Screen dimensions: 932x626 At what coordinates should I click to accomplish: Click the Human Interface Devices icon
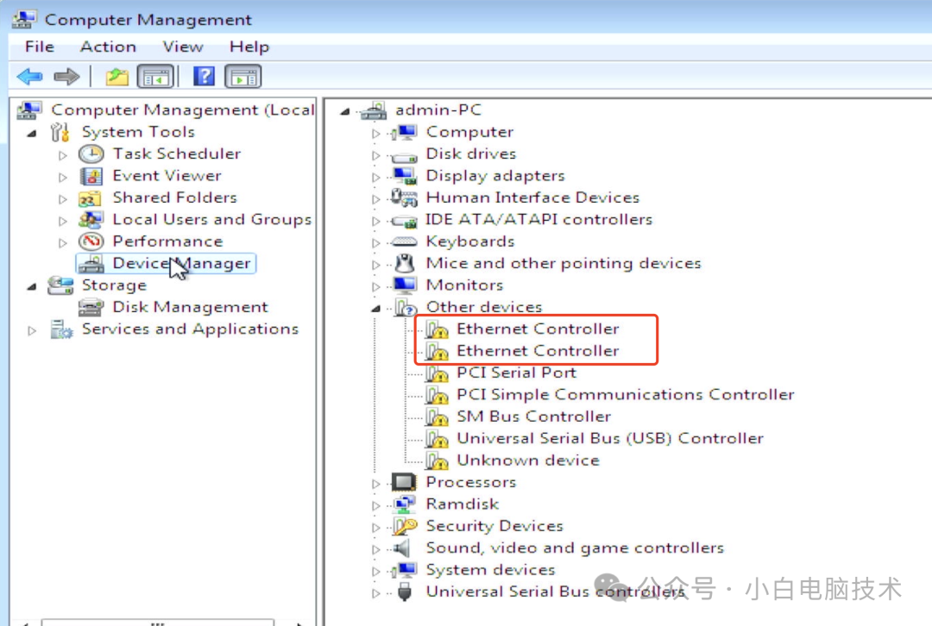[x=404, y=197]
